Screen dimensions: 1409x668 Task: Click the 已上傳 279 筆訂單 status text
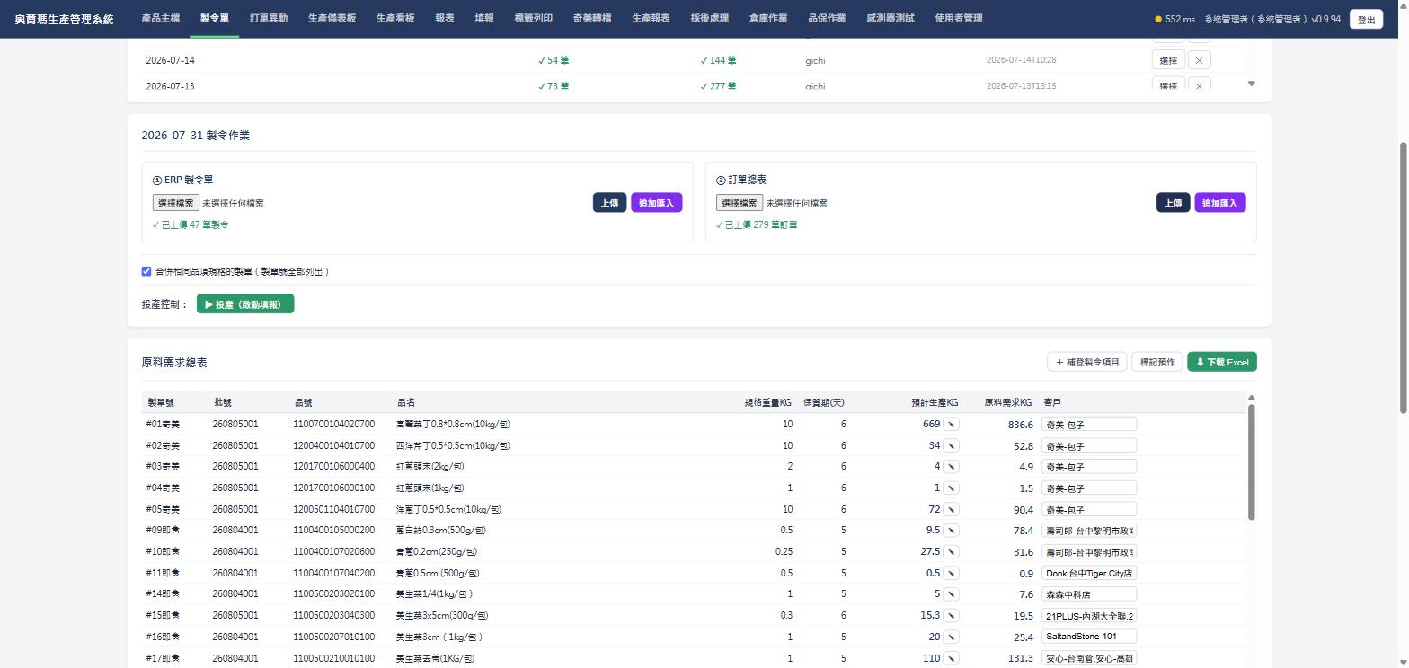[757, 224]
